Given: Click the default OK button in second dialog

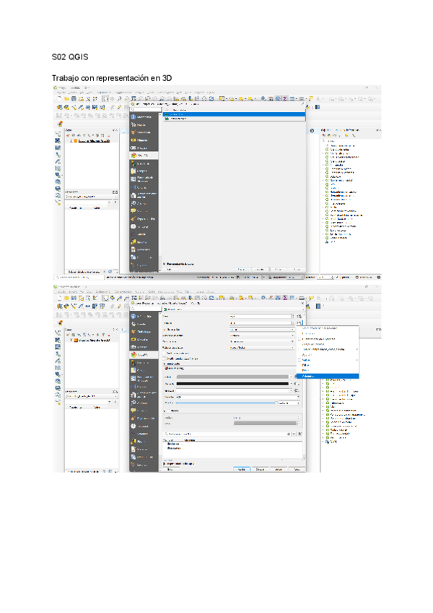Looking at the screenshot, I should pos(241,469).
